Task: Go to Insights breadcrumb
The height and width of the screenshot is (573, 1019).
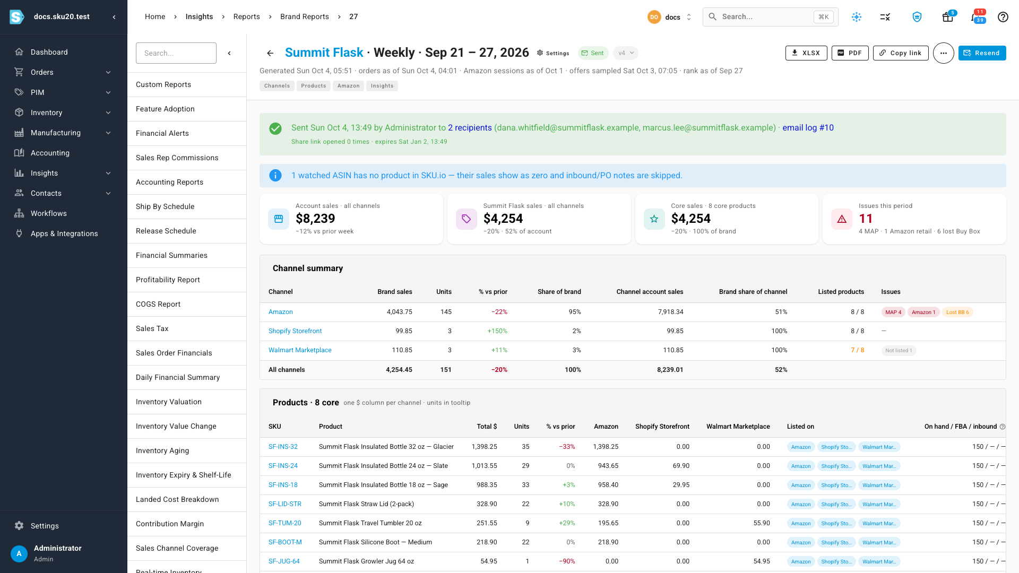Action: pyautogui.click(x=199, y=17)
